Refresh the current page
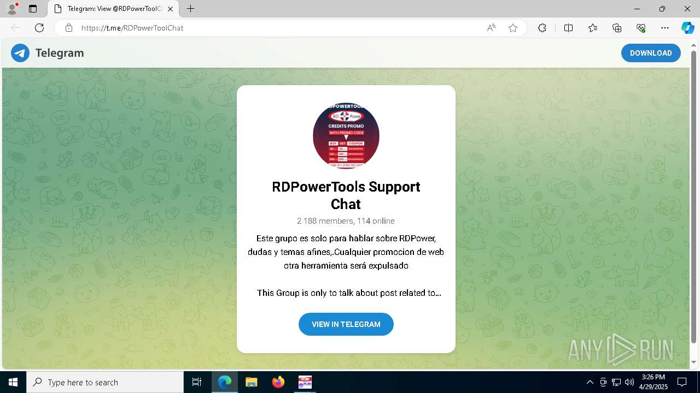The height and width of the screenshot is (393, 700). click(x=39, y=28)
